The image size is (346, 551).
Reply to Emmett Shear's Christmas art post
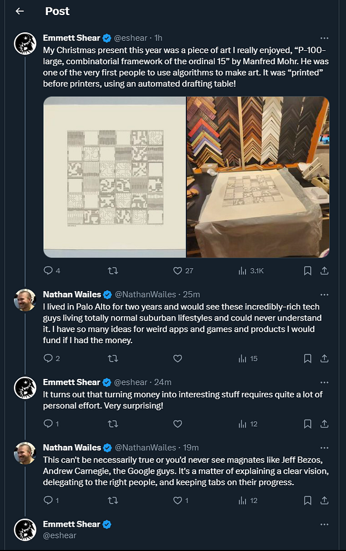pyautogui.click(x=48, y=270)
